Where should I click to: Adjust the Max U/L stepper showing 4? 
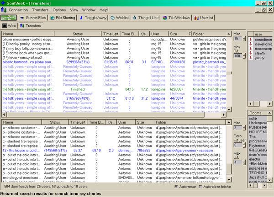pos(244,162)
